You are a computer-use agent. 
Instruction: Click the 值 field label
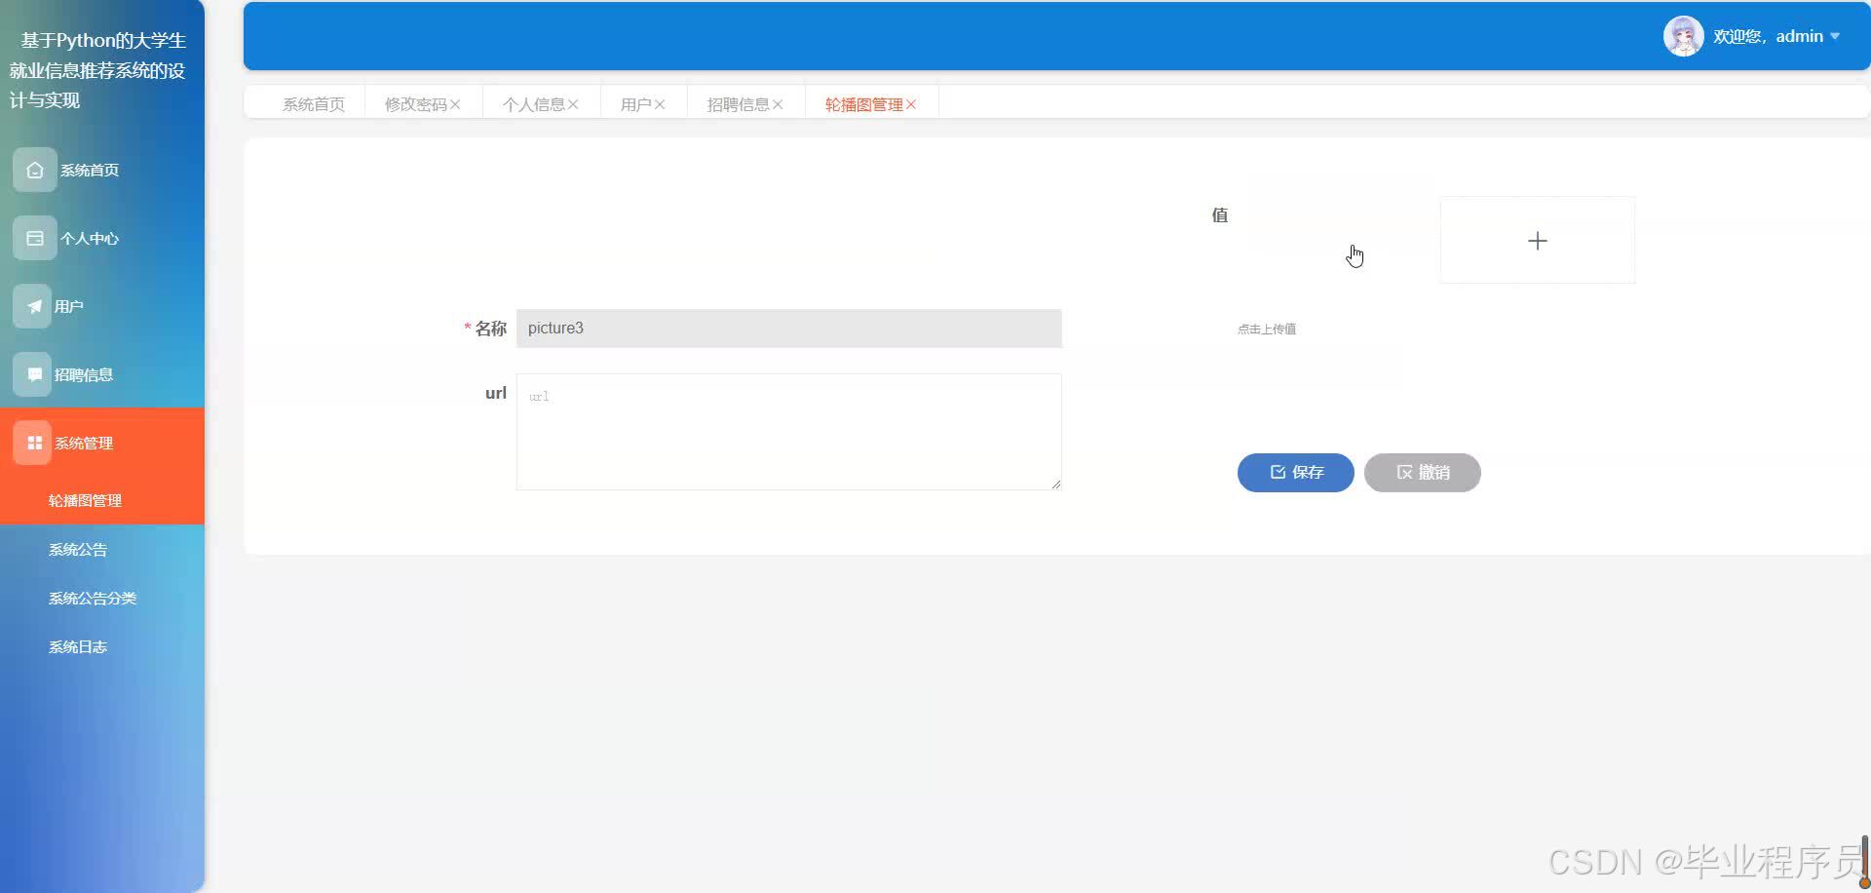(1220, 215)
